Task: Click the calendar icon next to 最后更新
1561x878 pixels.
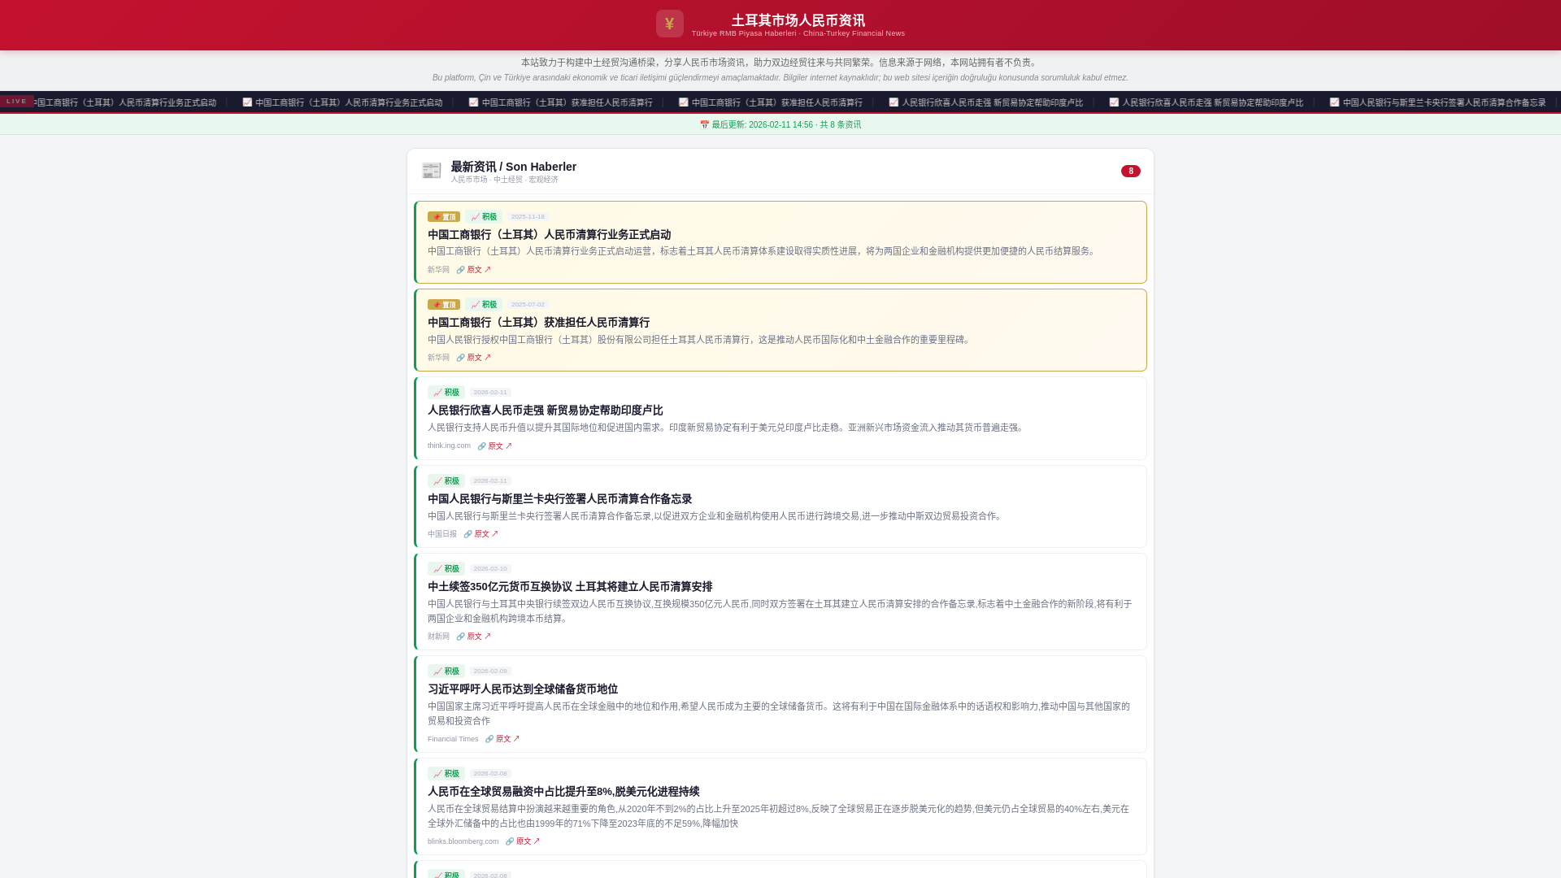Action: 704,124
